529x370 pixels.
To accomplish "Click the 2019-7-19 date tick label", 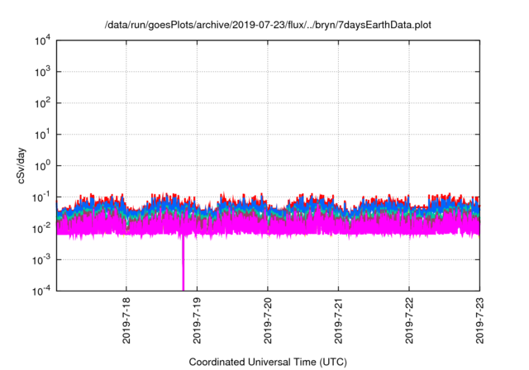I will click(x=197, y=320).
